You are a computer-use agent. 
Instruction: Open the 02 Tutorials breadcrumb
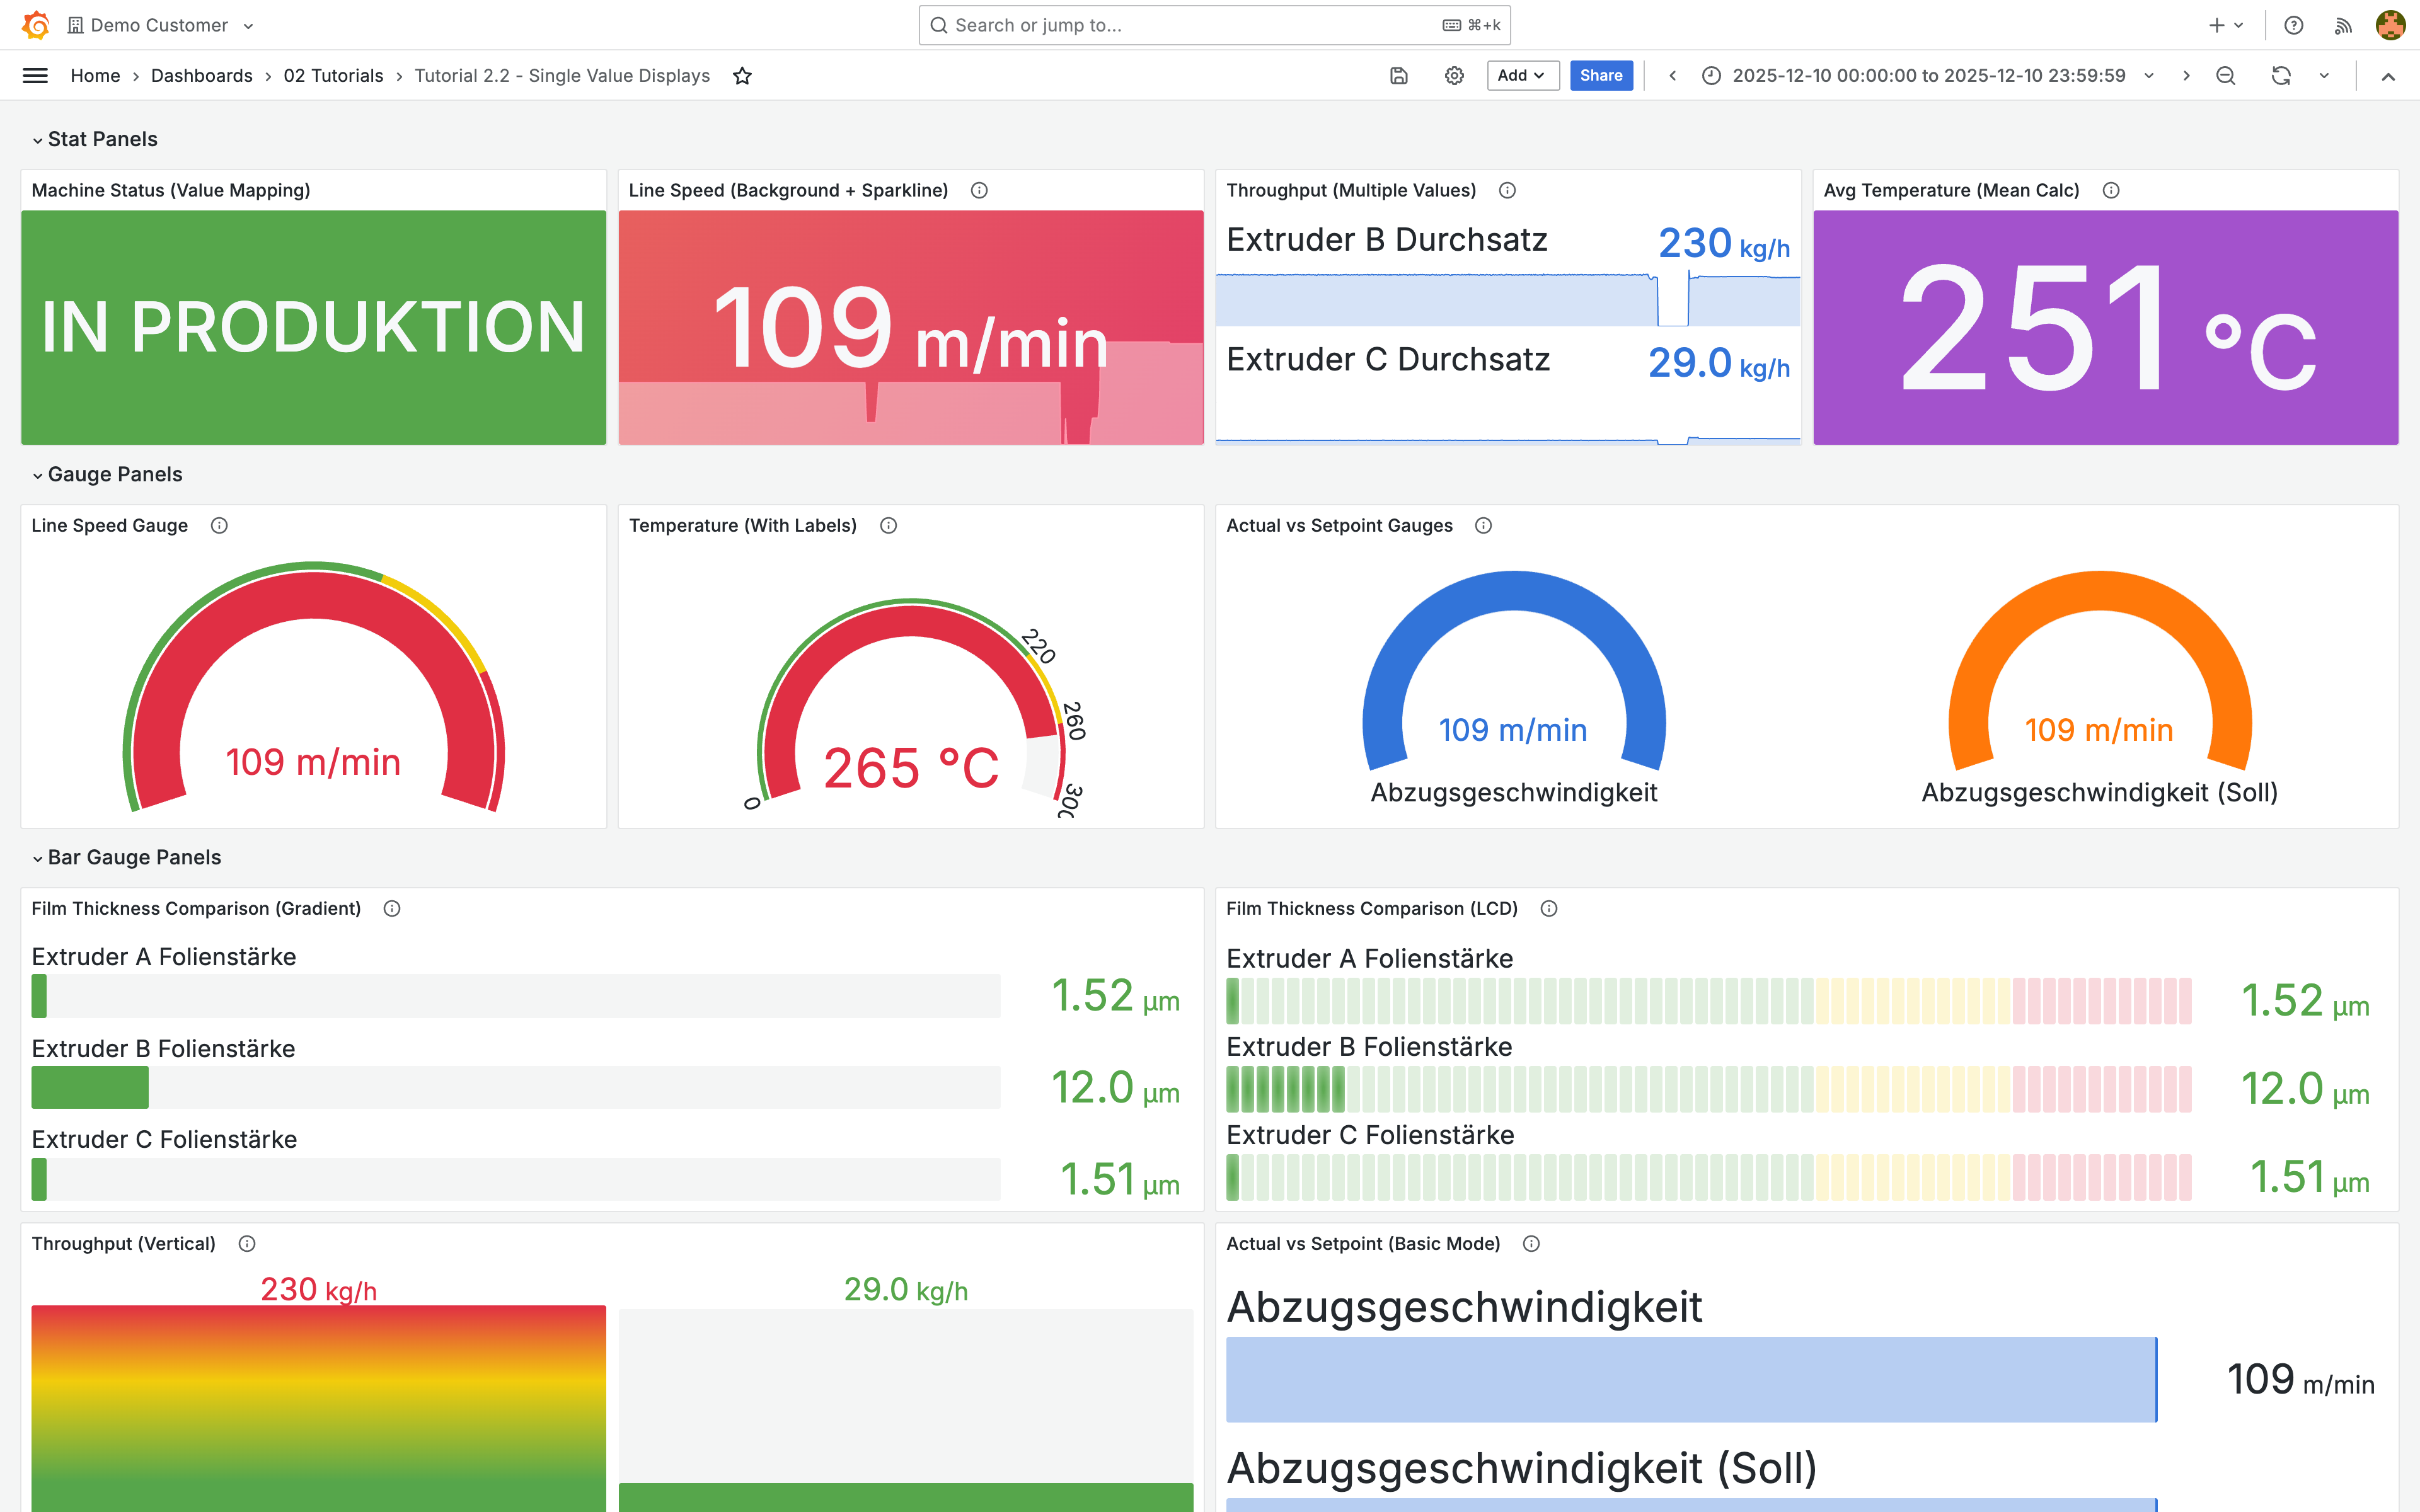pyautogui.click(x=333, y=76)
